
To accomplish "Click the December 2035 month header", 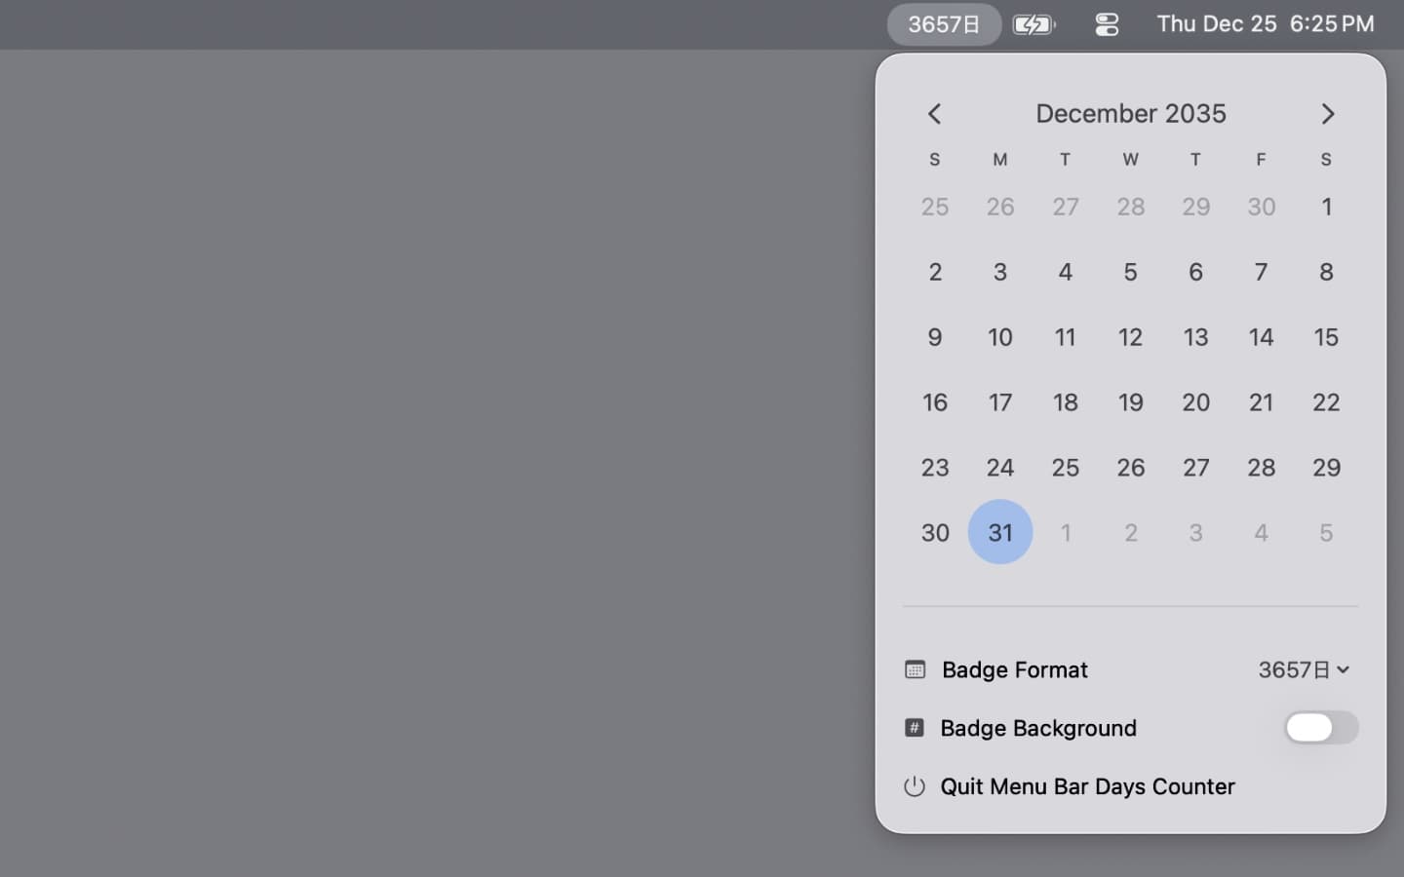I will [x=1130, y=114].
